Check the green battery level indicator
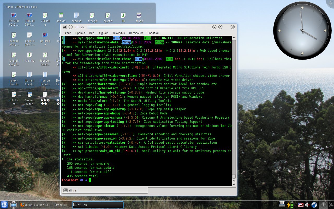The width and height of the screenshot is (334, 209). 292,205
